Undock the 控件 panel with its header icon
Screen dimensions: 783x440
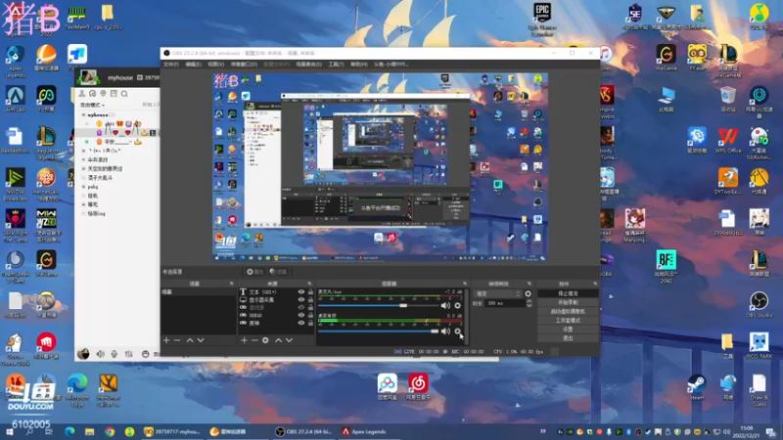point(595,284)
